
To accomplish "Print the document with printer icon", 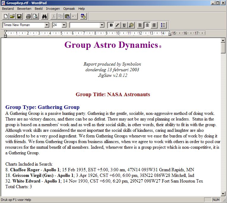I will (28, 16).
